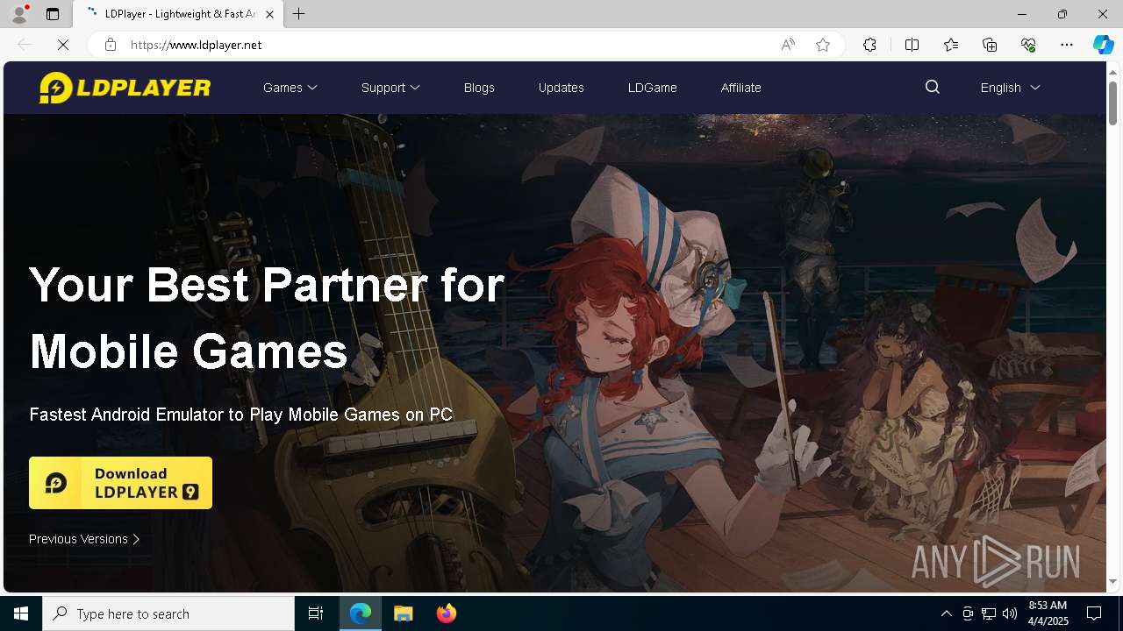Open the Favorites list
The image size is (1123, 631).
click(951, 45)
